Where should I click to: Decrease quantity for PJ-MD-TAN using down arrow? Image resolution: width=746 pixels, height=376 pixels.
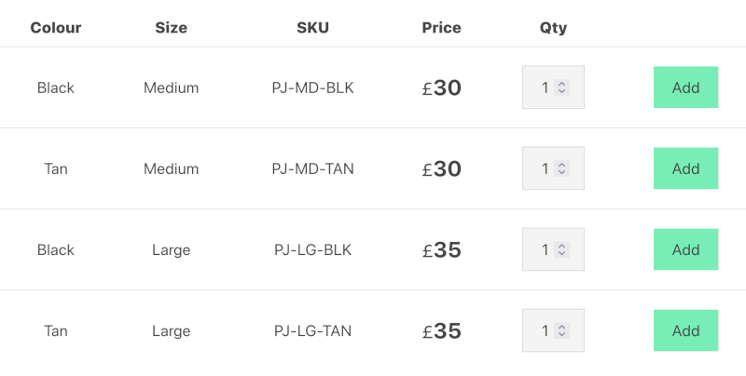coord(561,172)
